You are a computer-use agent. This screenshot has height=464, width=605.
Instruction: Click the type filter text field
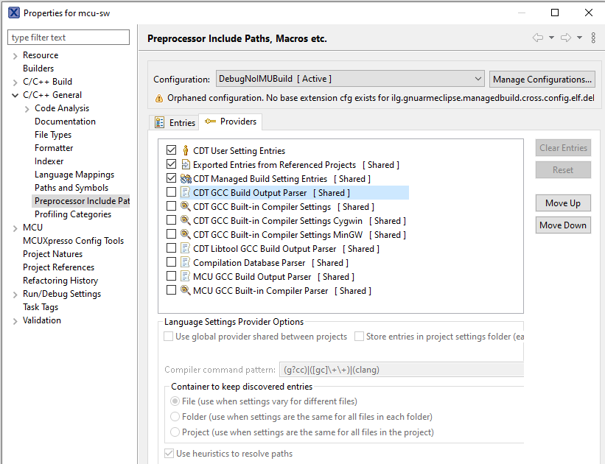click(69, 38)
